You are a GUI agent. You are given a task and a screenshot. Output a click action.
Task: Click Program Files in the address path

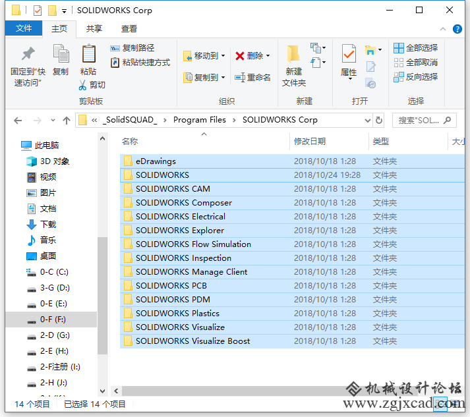pos(200,120)
